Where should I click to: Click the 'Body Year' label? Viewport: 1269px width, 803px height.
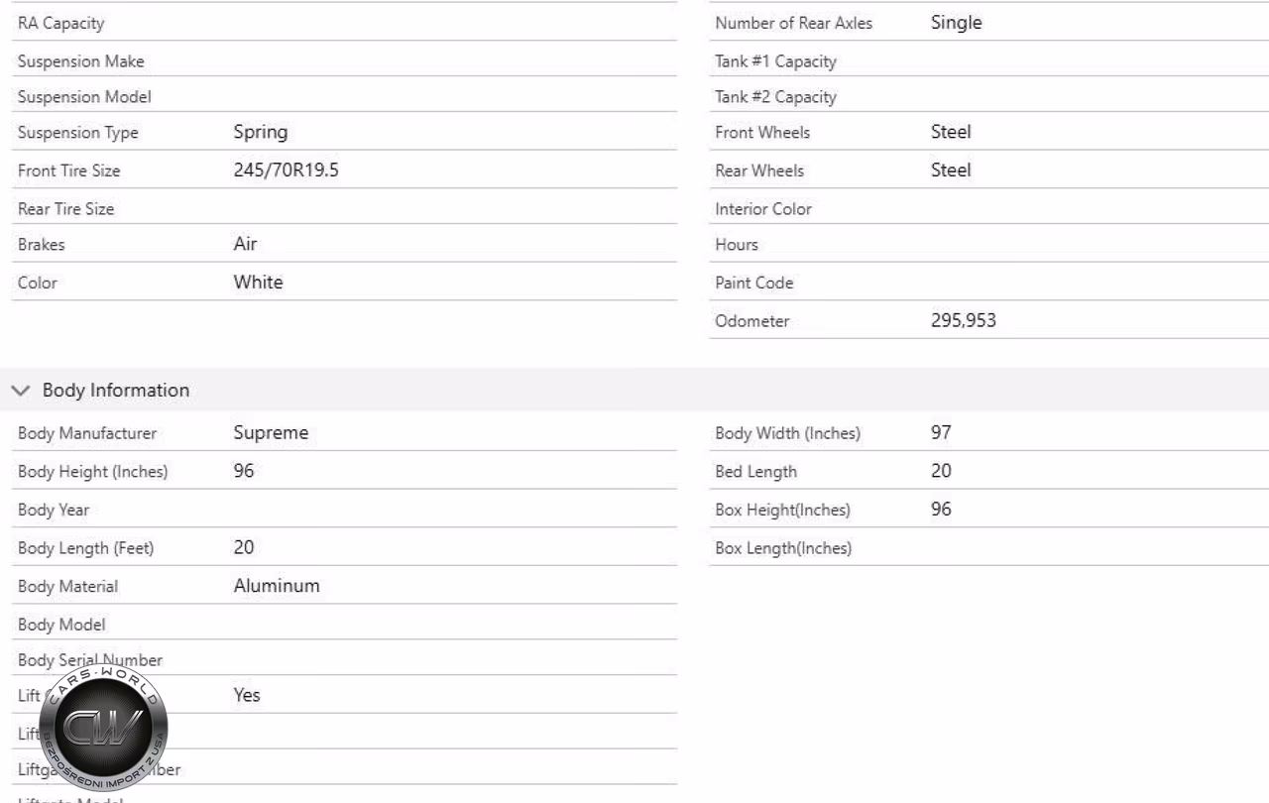click(54, 510)
